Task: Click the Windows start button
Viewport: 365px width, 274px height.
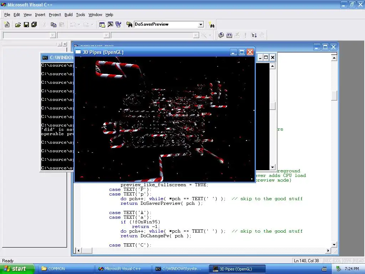Action: click(x=17, y=269)
